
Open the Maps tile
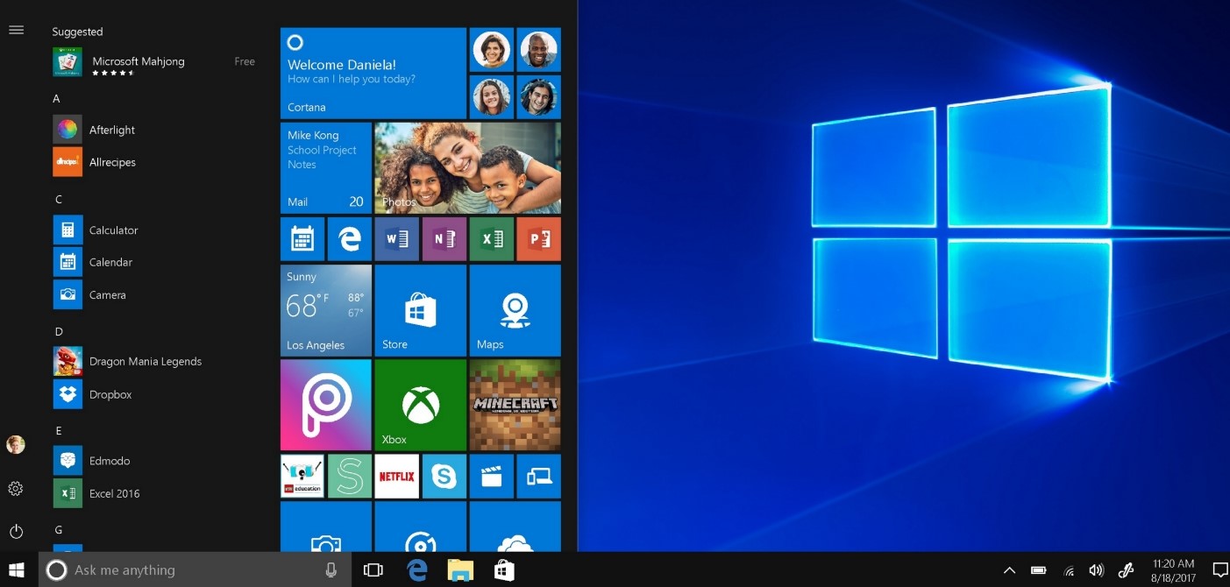(515, 310)
